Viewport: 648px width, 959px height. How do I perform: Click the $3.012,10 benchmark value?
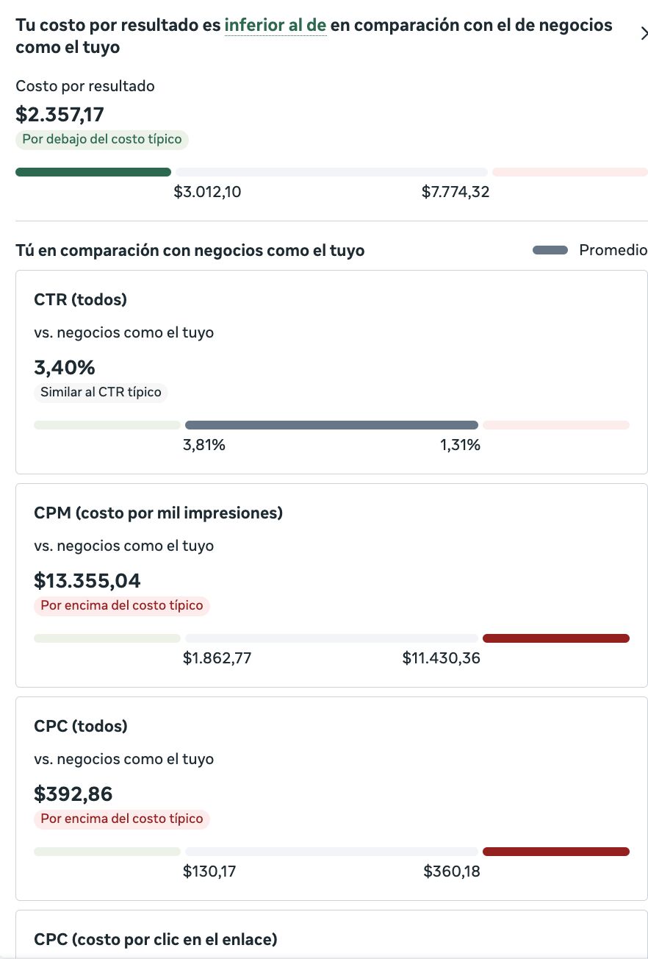pyautogui.click(x=207, y=193)
